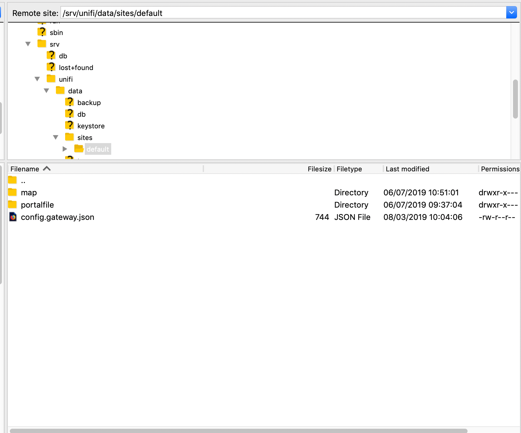This screenshot has width=521, height=433.
Task: Click the map folder icon
Action: pos(12,192)
